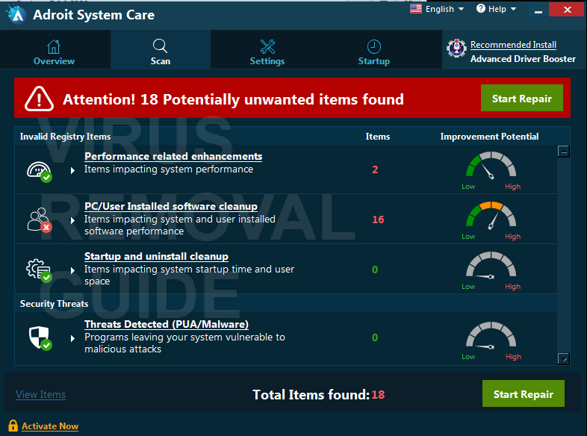
Task: Click Start Repair in red banner
Action: (x=522, y=98)
